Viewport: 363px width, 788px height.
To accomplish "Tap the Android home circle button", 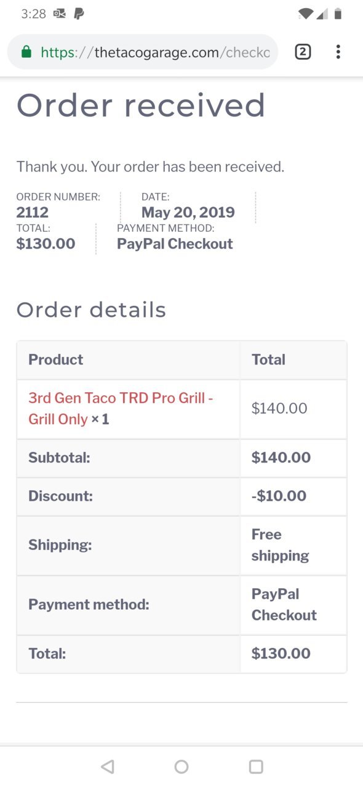I will coord(181,766).
